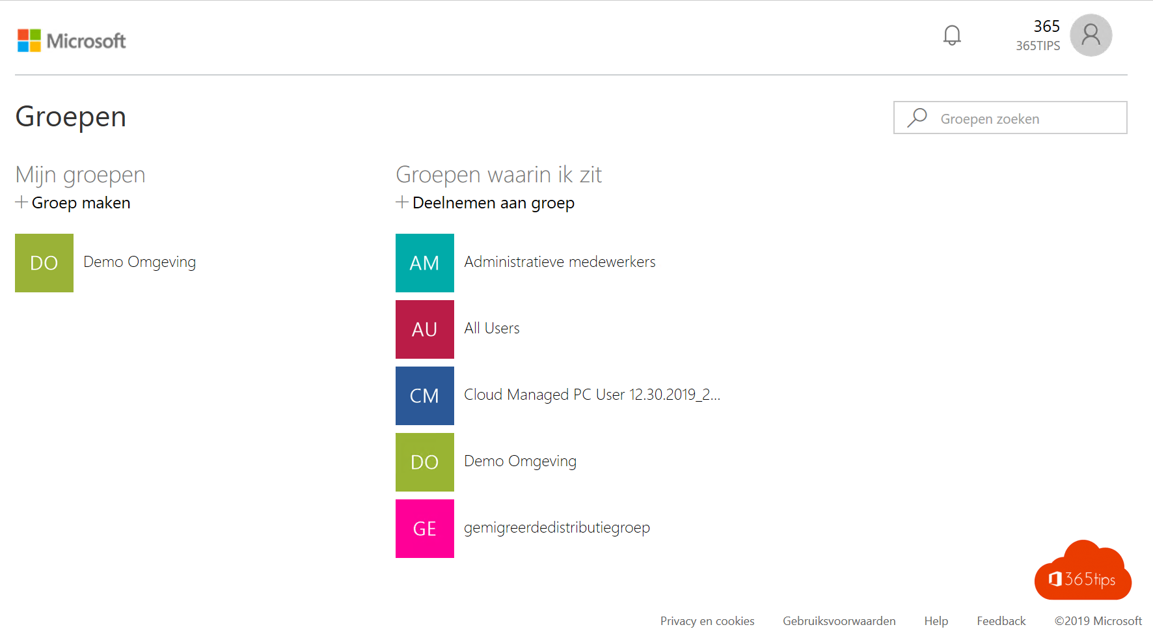Viewport: 1153px width, 640px height.
Task: Click the CM group tile
Action: 425,396
